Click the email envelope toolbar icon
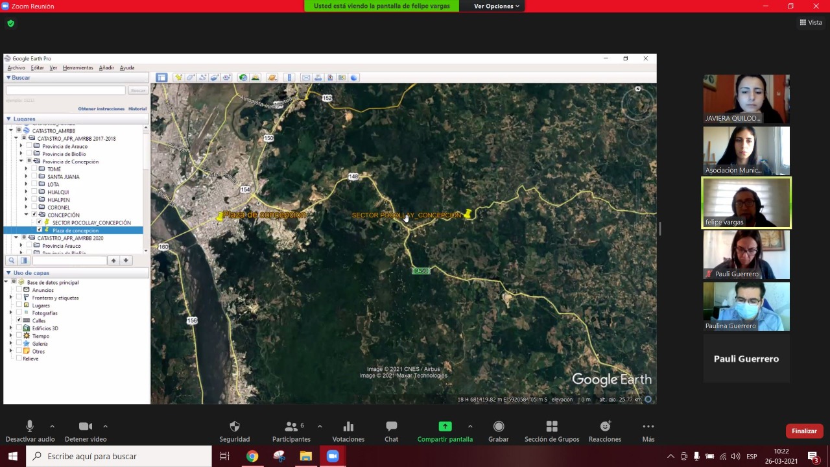Image resolution: width=830 pixels, height=467 pixels. tap(306, 78)
